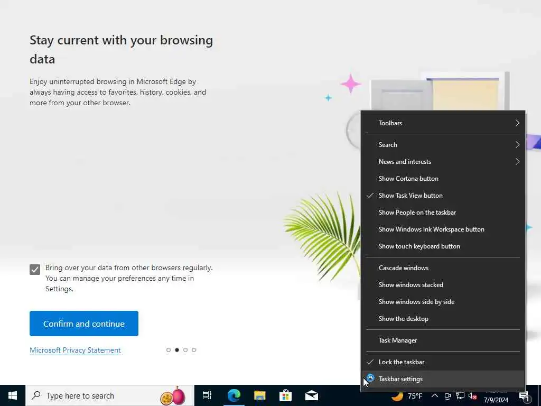Toggle Lock the taskbar option
This screenshot has height=406, width=541.
(x=443, y=362)
